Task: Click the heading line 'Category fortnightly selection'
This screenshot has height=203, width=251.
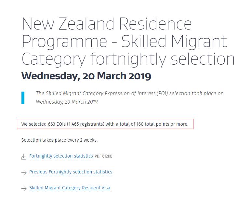Action: point(128,59)
